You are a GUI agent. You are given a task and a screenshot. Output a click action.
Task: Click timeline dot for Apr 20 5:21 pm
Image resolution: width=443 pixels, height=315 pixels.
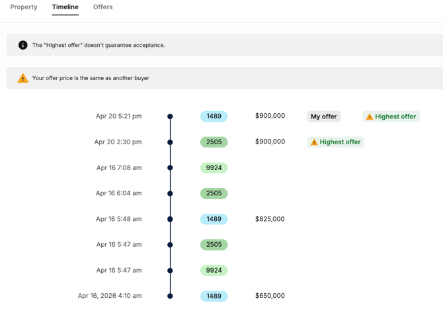[170, 116]
